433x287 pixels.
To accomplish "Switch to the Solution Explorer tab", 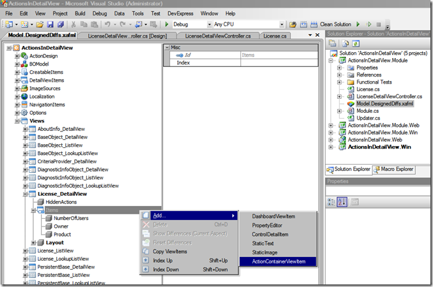I will (x=349, y=169).
